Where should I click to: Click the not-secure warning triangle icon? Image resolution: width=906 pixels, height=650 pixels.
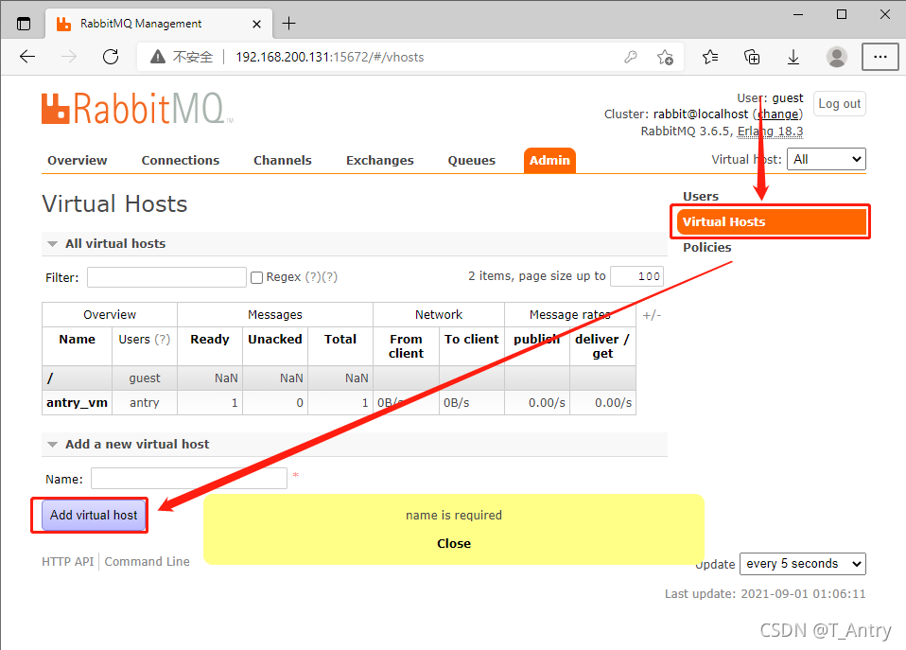158,57
